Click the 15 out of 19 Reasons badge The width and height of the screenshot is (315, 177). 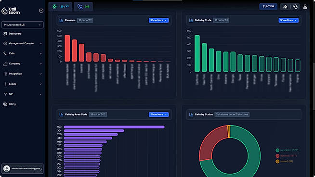click(x=85, y=20)
